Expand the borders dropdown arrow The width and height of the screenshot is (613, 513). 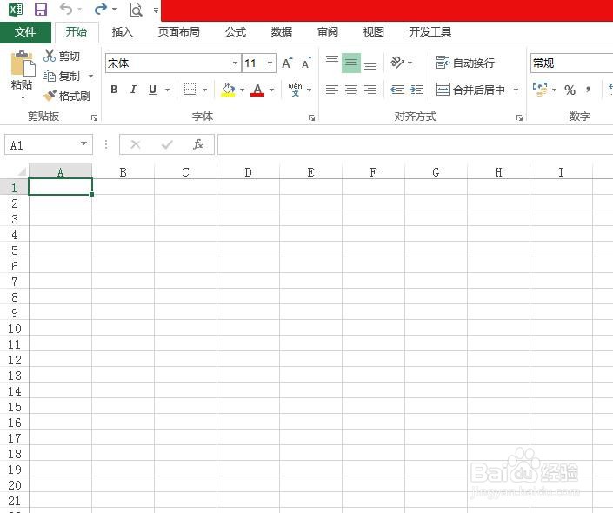(x=204, y=90)
